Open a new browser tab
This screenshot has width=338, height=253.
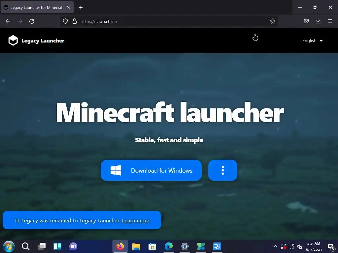coord(81,8)
